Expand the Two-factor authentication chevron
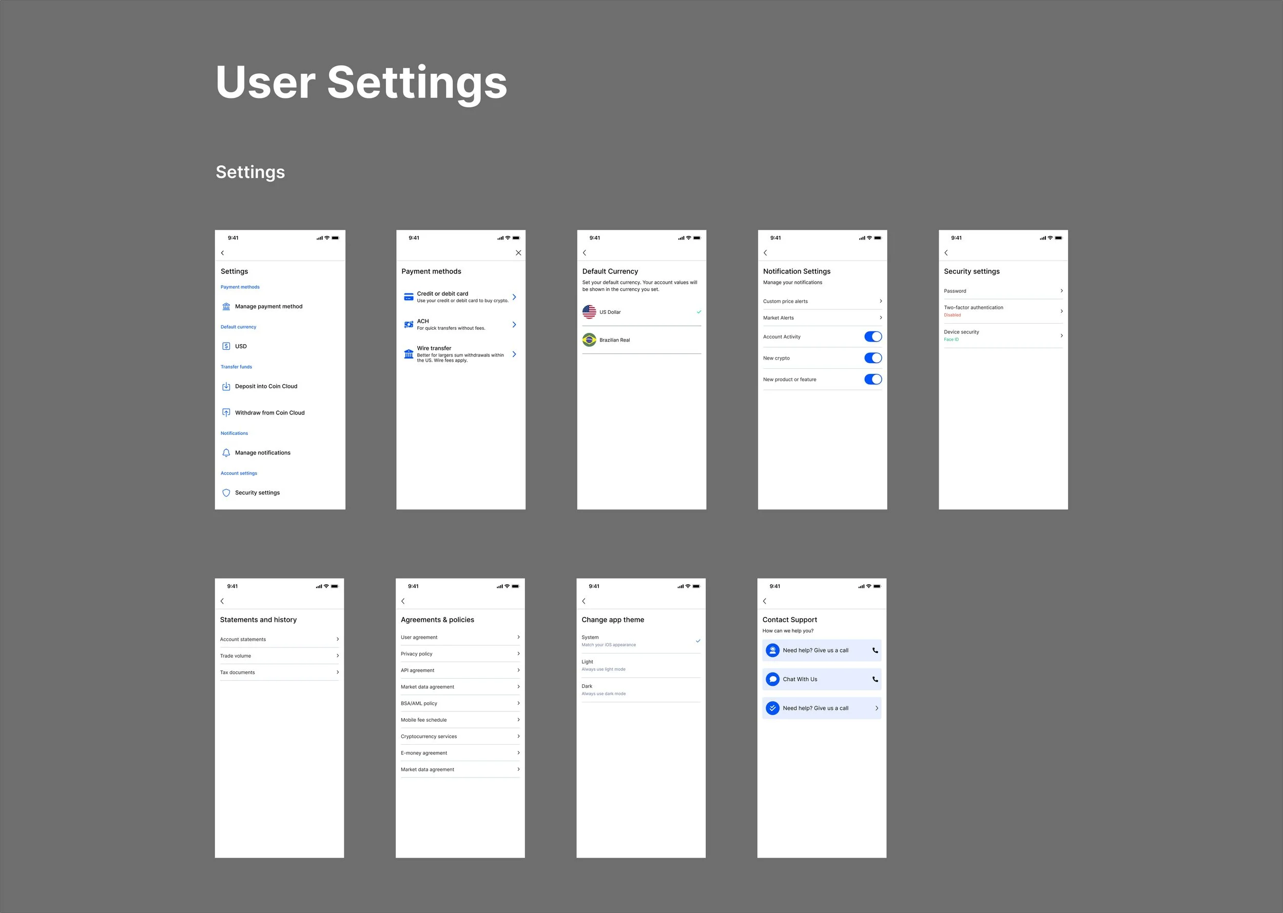This screenshot has width=1283, height=913. coord(1061,311)
